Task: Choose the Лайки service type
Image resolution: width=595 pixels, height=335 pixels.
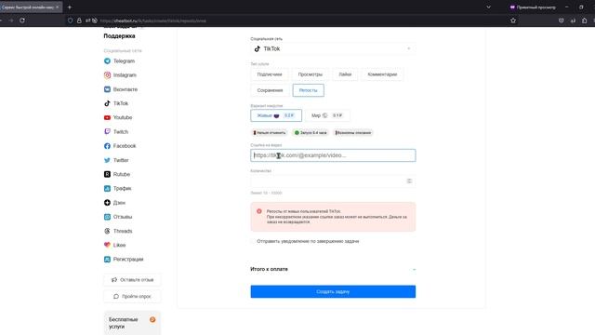Action: tap(345, 74)
